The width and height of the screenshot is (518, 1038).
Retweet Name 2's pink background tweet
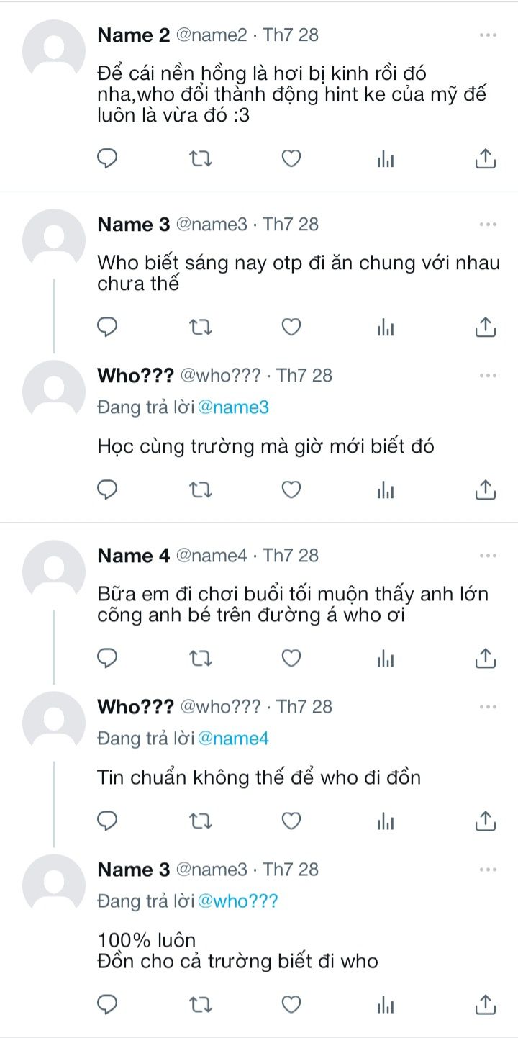(x=199, y=158)
